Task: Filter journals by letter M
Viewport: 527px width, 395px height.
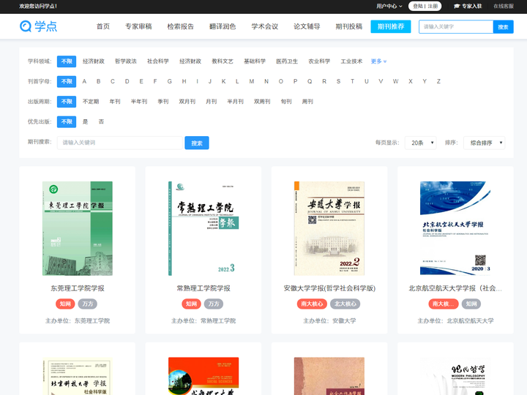Action: coord(252,81)
